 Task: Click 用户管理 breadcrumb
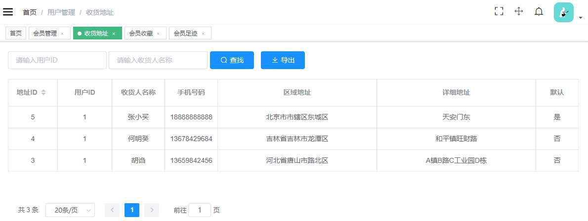coord(61,12)
